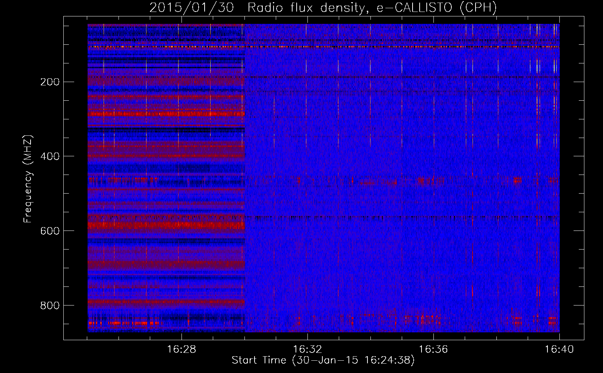Screen dimensions: 603x373
Task: Click the 'Start Time (30-Jan-15 16:24:38)' label
Action: tap(323, 360)
